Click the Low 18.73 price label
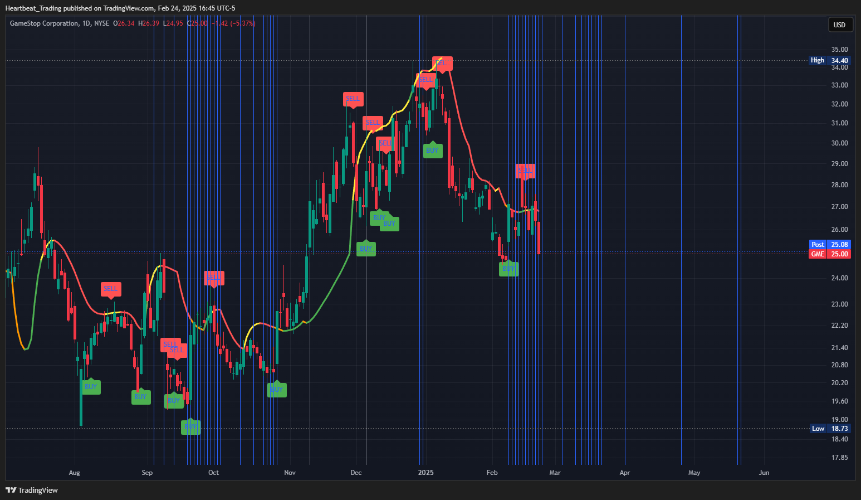Screen dimensions: 861x500 pos(829,429)
